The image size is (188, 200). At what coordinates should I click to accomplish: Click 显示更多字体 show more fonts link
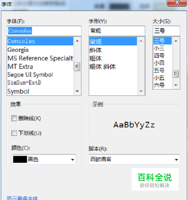pos(22,198)
